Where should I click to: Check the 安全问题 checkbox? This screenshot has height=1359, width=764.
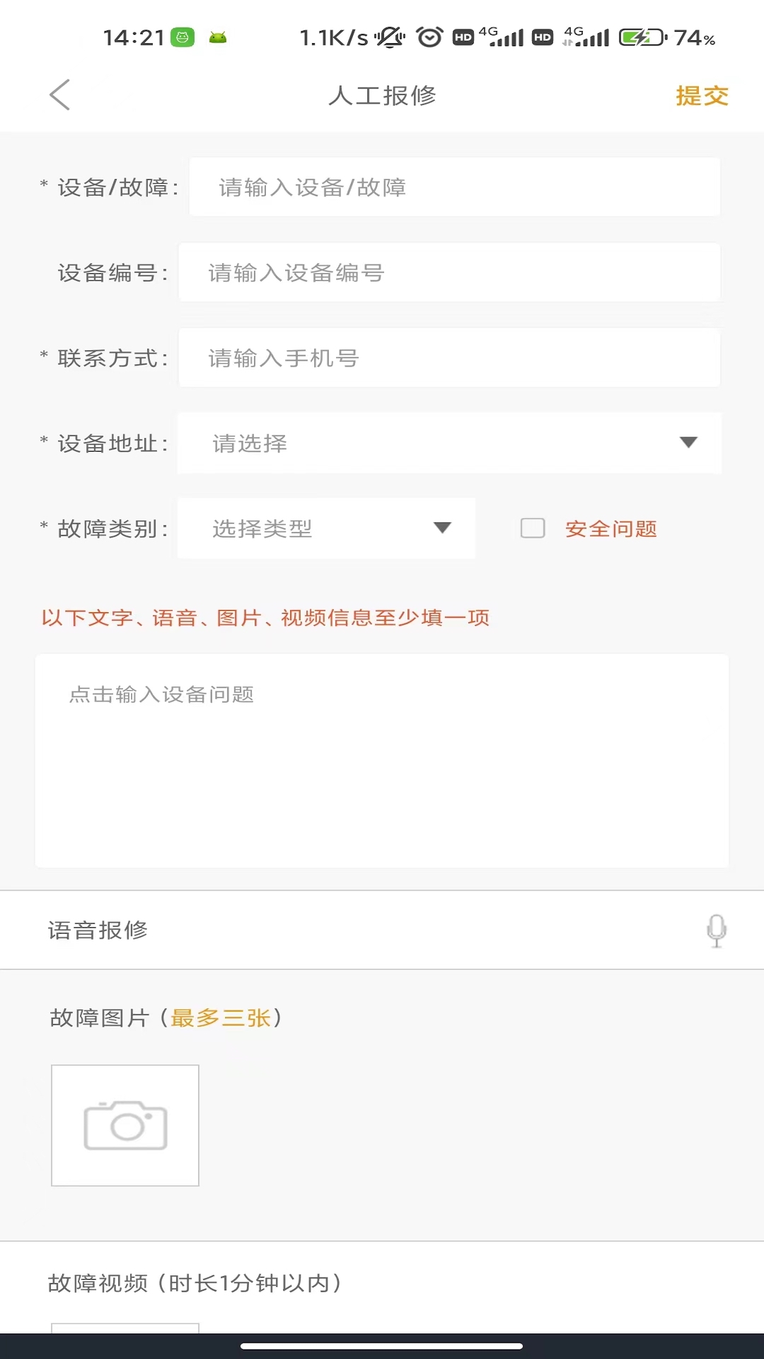pyautogui.click(x=533, y=528)
